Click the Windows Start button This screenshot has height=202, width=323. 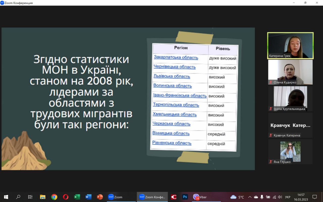(6, 197)
